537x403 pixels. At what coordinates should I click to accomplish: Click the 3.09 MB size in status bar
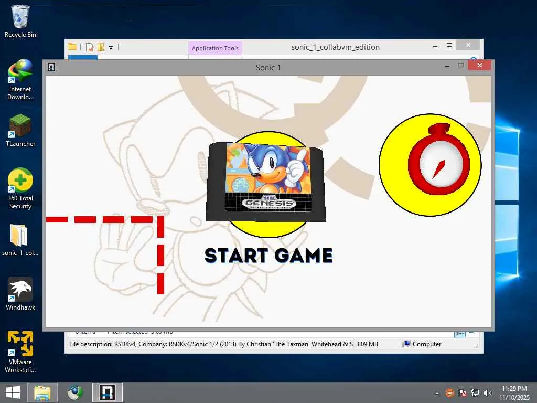point(367,344)
